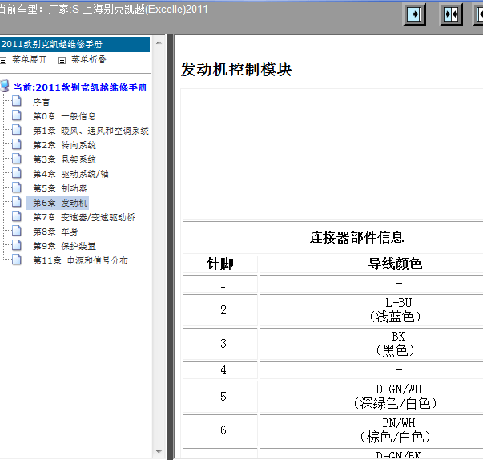Click the page icon next to 第1章
Image resolution: width=483 pixels, height=460 pixels.
tap(17, 130)
